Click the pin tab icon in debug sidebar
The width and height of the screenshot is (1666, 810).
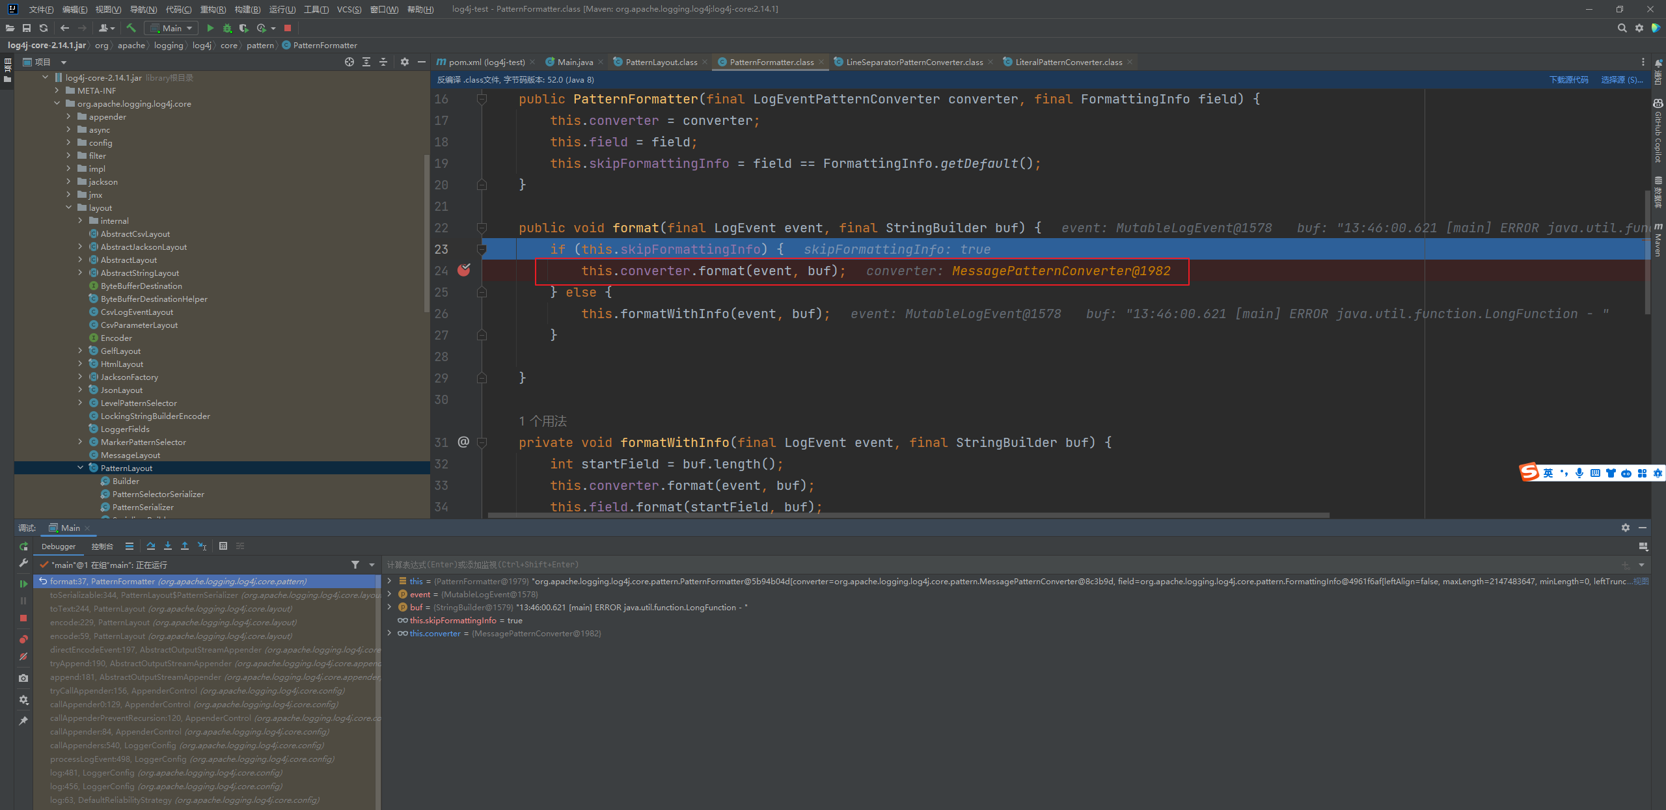point(23,721)
